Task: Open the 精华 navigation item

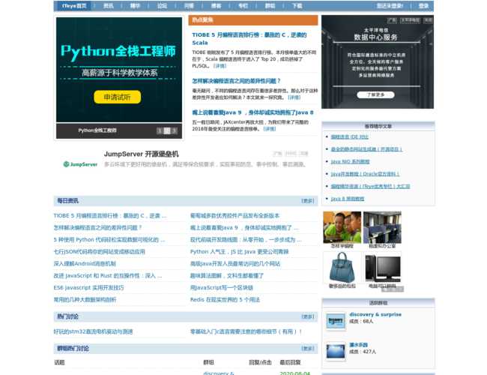Action: (x=135, y=6)
